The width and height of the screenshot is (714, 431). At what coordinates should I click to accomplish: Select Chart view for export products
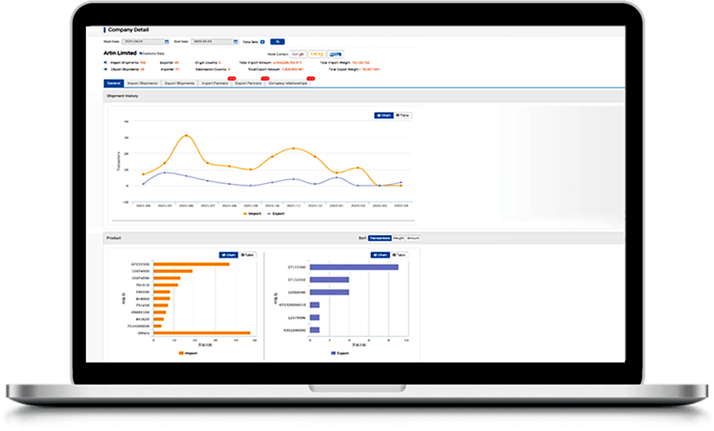pos(382,255)
